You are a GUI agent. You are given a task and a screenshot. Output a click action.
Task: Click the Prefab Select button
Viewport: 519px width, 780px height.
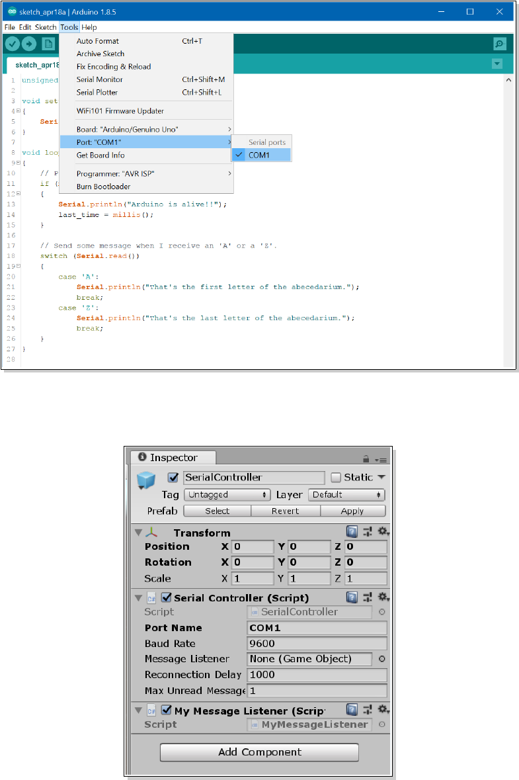click(x=218, y=511)
